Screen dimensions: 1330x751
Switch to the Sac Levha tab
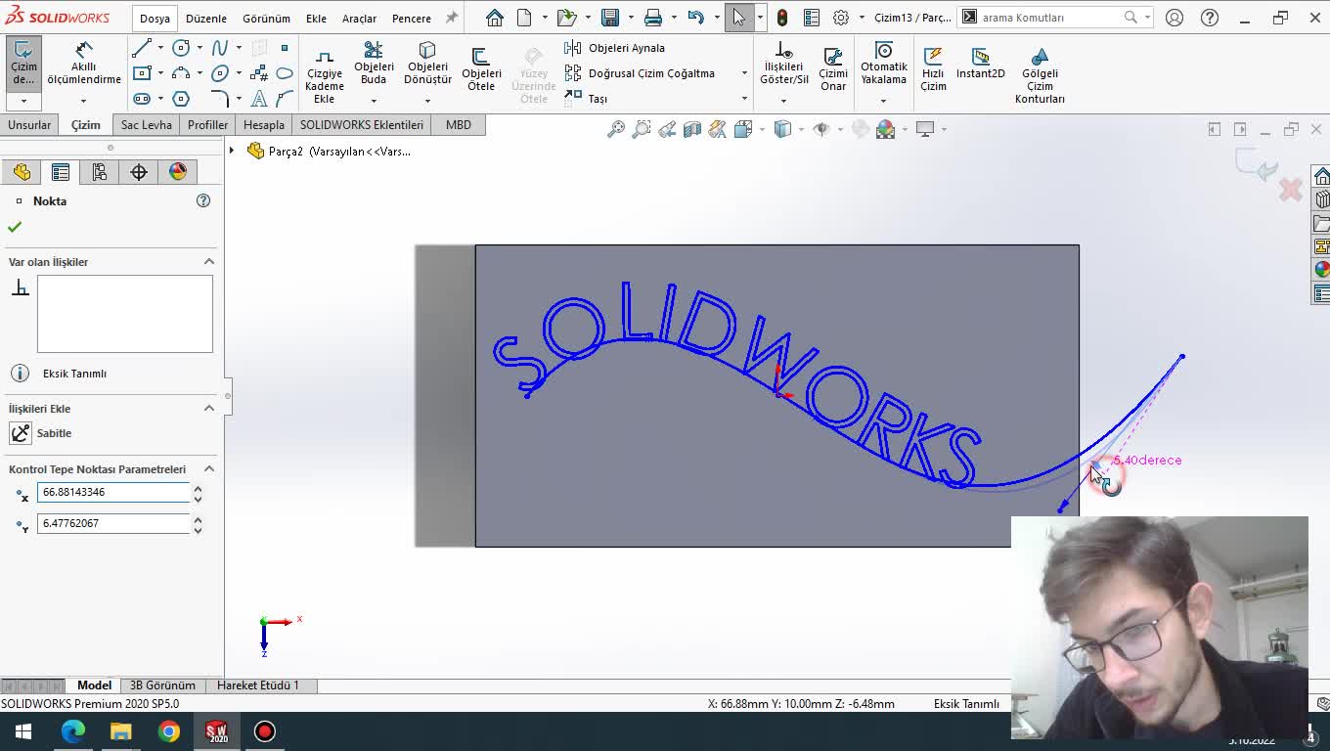pos(147,125)
